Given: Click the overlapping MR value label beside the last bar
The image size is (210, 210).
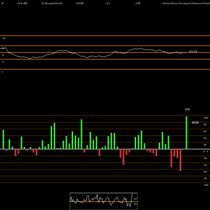Looking at the screenshot, I should (195, 123).
